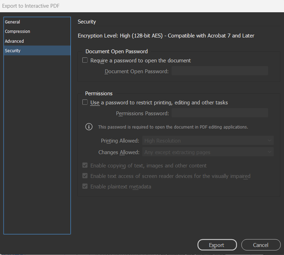Check "Use a password to restrict printing" option
The height and width of the screenshot is (255, 284).
pyautogui.click(x=85, y=102)
